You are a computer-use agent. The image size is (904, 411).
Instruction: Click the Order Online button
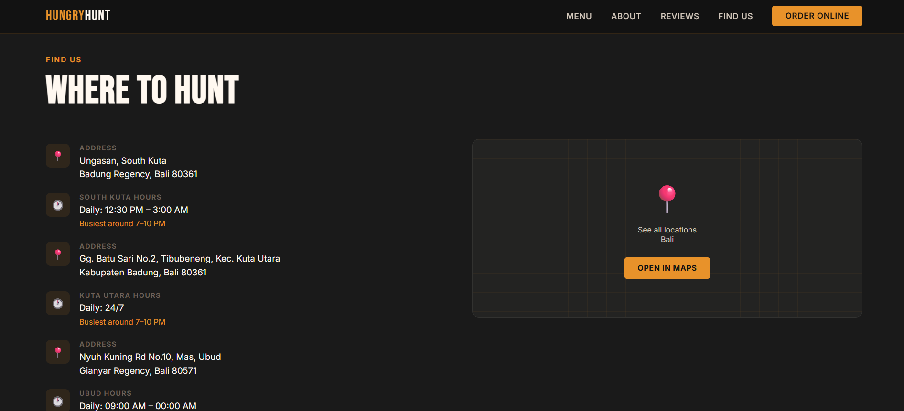click(817, 16)
